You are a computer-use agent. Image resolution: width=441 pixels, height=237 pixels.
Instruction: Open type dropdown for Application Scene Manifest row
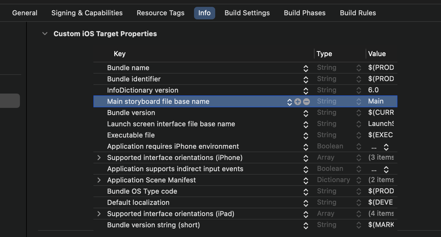[359, 181]
